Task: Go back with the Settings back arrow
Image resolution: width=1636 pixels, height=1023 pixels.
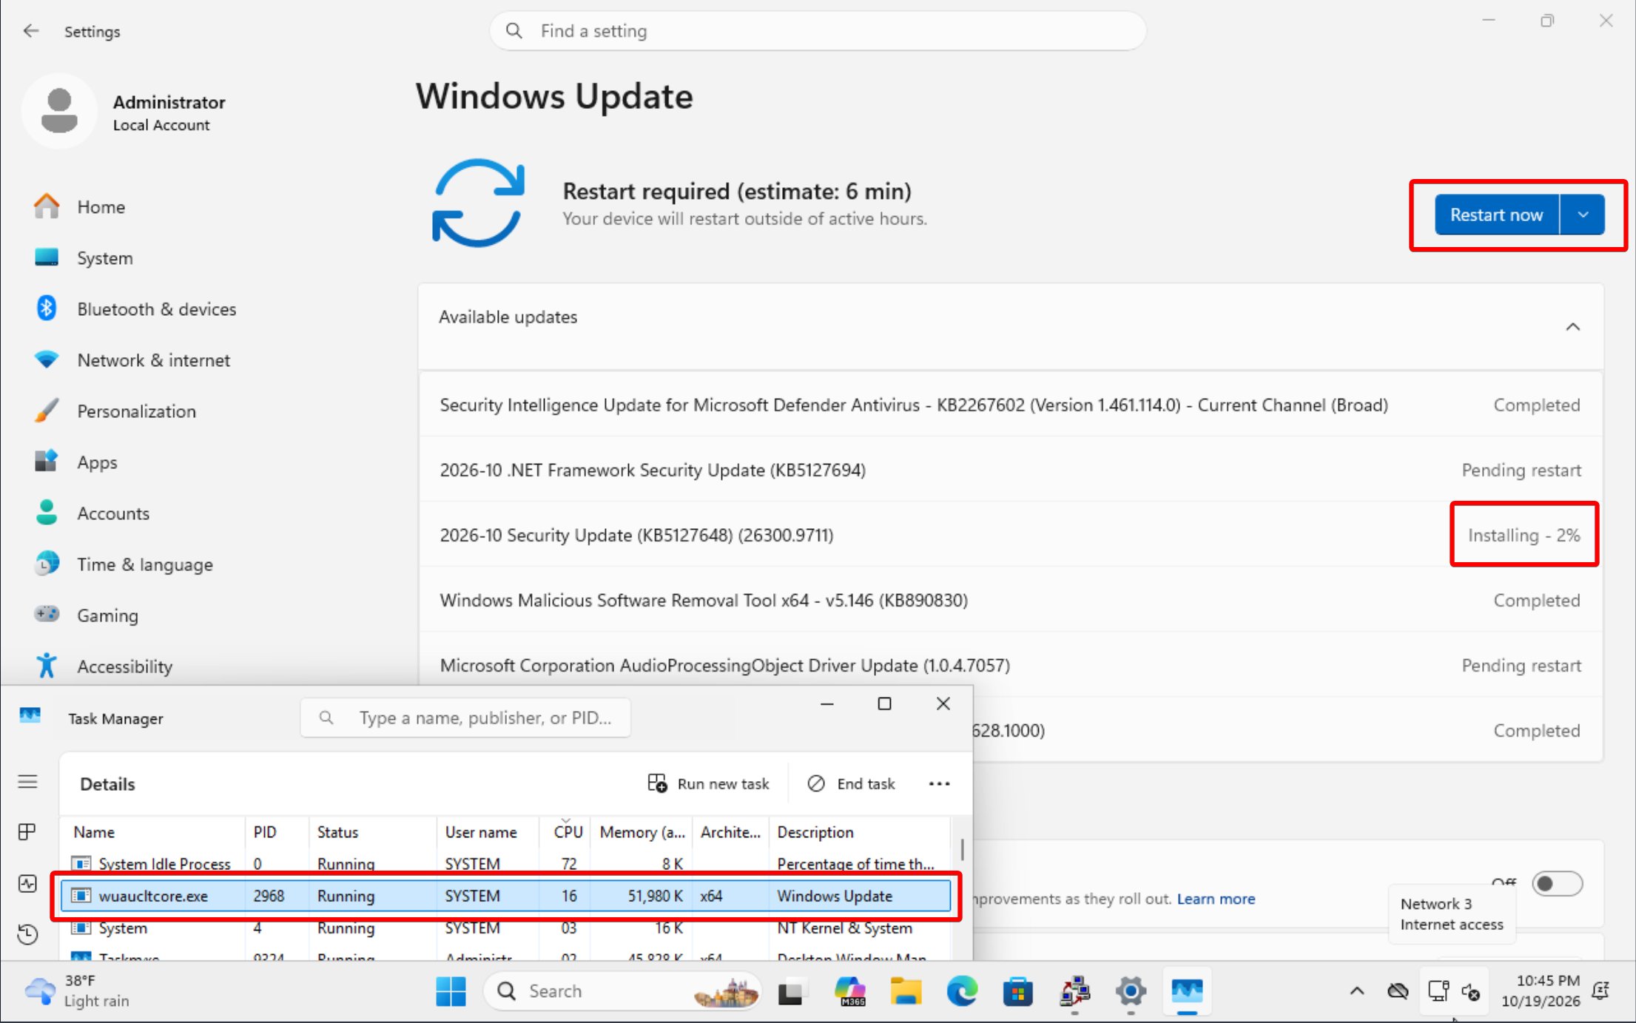Action: [x=30, y=31]
